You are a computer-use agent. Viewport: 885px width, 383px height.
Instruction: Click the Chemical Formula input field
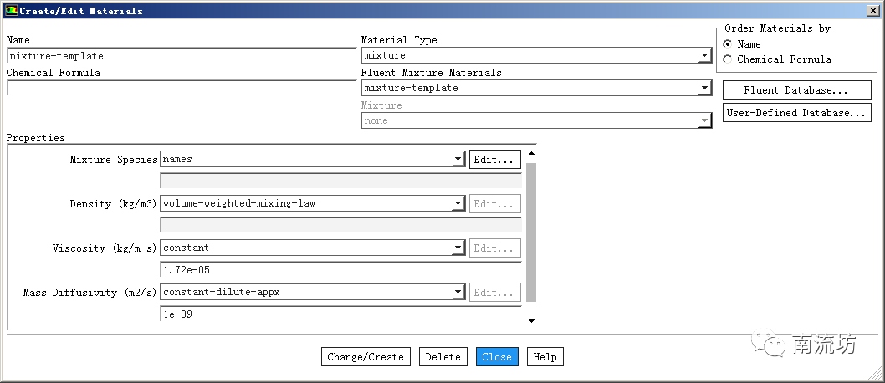pos(181,88)
